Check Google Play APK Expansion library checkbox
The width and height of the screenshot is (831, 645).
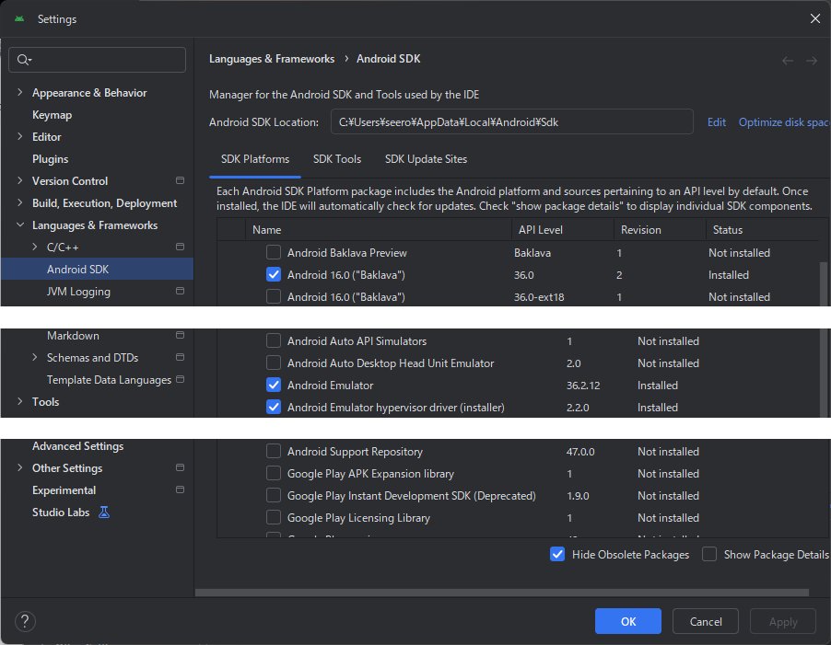274,474
